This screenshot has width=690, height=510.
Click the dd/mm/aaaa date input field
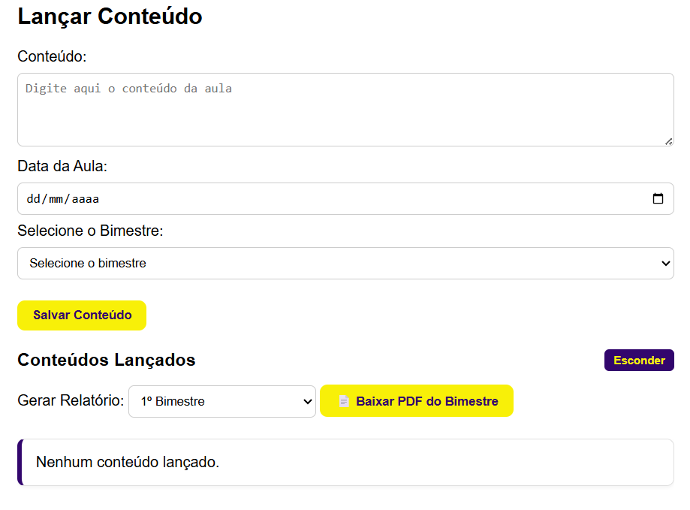(x=300, y=198)
